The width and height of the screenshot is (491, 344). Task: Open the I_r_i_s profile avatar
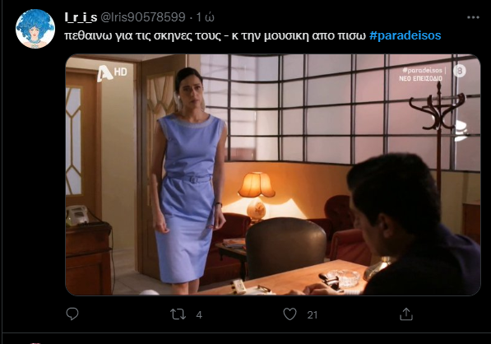(35, 29)
